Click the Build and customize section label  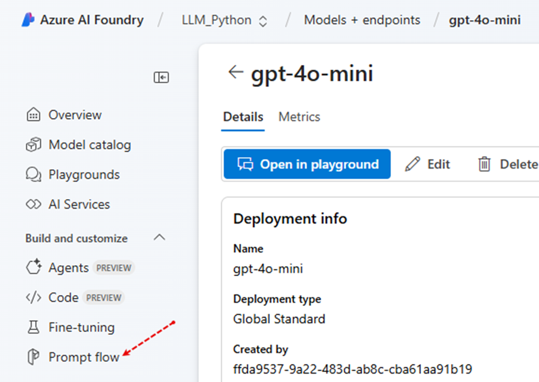pyautogui.click(x=76, y=238)
